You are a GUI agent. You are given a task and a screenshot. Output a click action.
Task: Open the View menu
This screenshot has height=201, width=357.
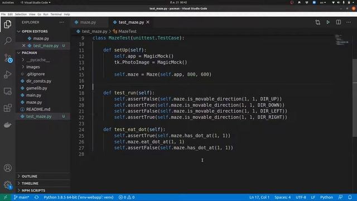pos(32,14)
